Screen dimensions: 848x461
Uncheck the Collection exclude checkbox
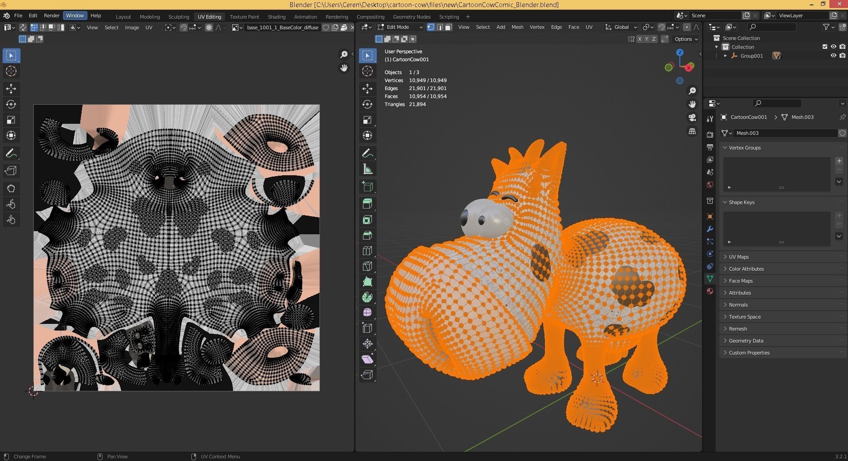(x=825, y=47)
